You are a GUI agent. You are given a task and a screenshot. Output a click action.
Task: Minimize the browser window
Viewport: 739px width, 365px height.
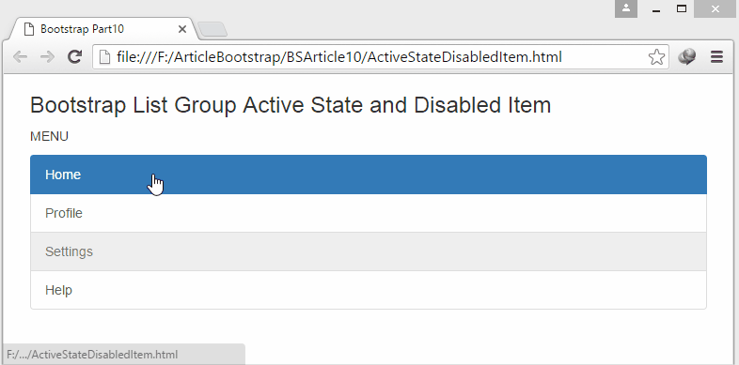[x=656, y=8]
